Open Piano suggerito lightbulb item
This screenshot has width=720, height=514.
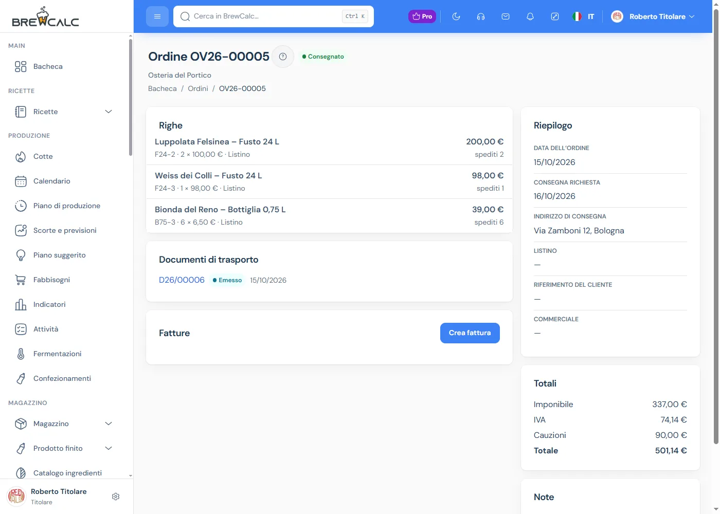pos(64,255)
